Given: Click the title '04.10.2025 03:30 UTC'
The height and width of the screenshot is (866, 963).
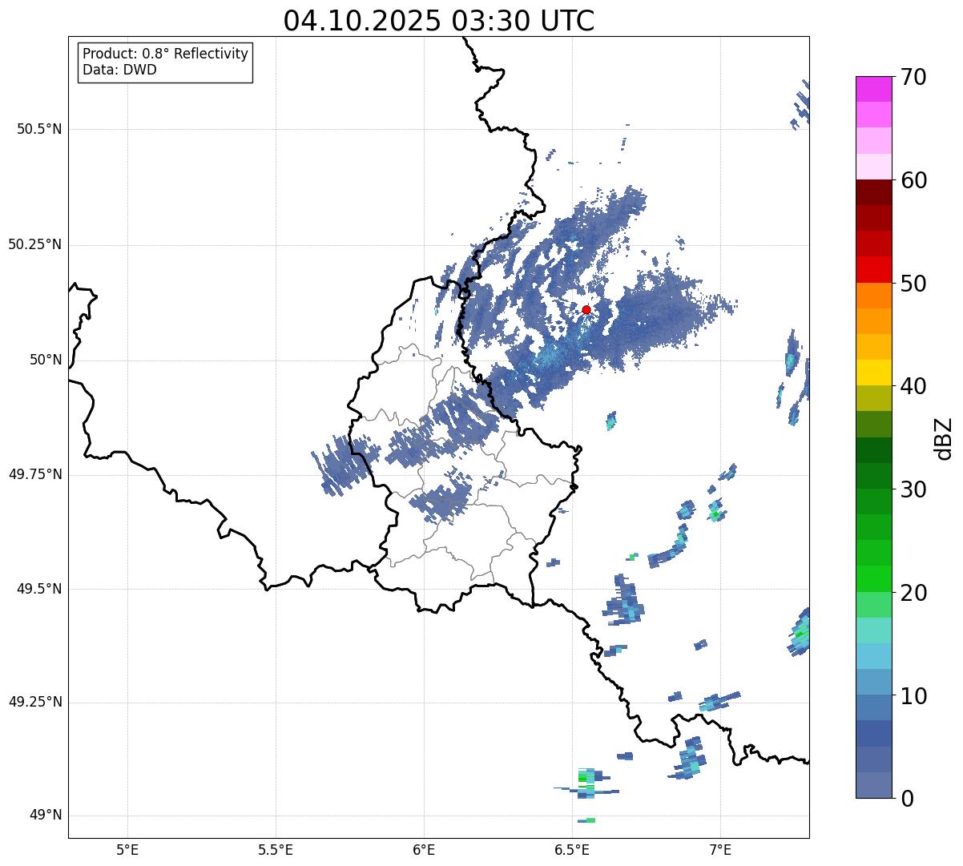Looking at the screenshot, I should pos(439,21).
